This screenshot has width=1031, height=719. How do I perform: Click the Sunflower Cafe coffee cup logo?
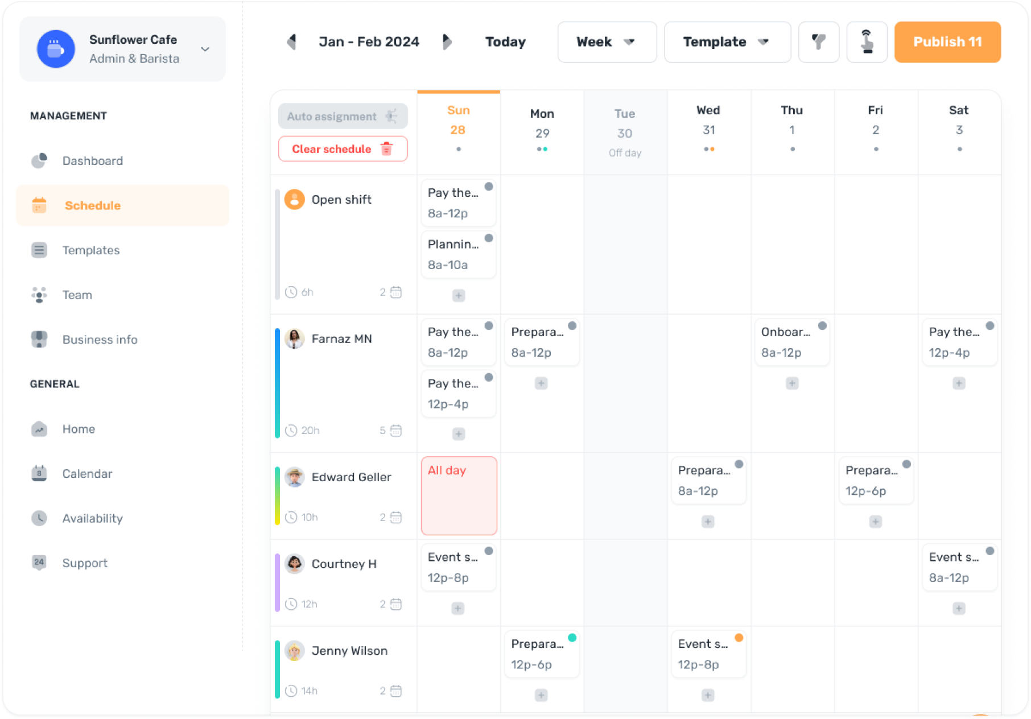pyautogui.click(x=56, y=49)
